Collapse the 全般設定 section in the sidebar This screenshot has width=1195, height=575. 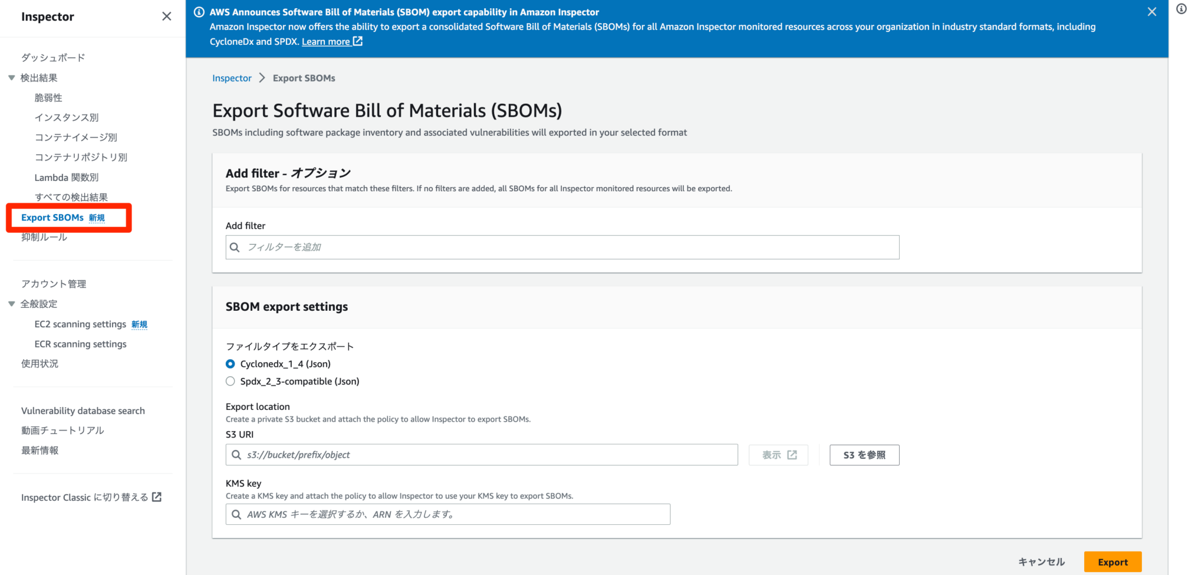[x=11, y=304]
